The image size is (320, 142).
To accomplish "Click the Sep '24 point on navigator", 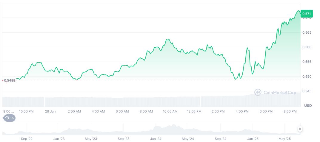I will [x=220, y=139].
